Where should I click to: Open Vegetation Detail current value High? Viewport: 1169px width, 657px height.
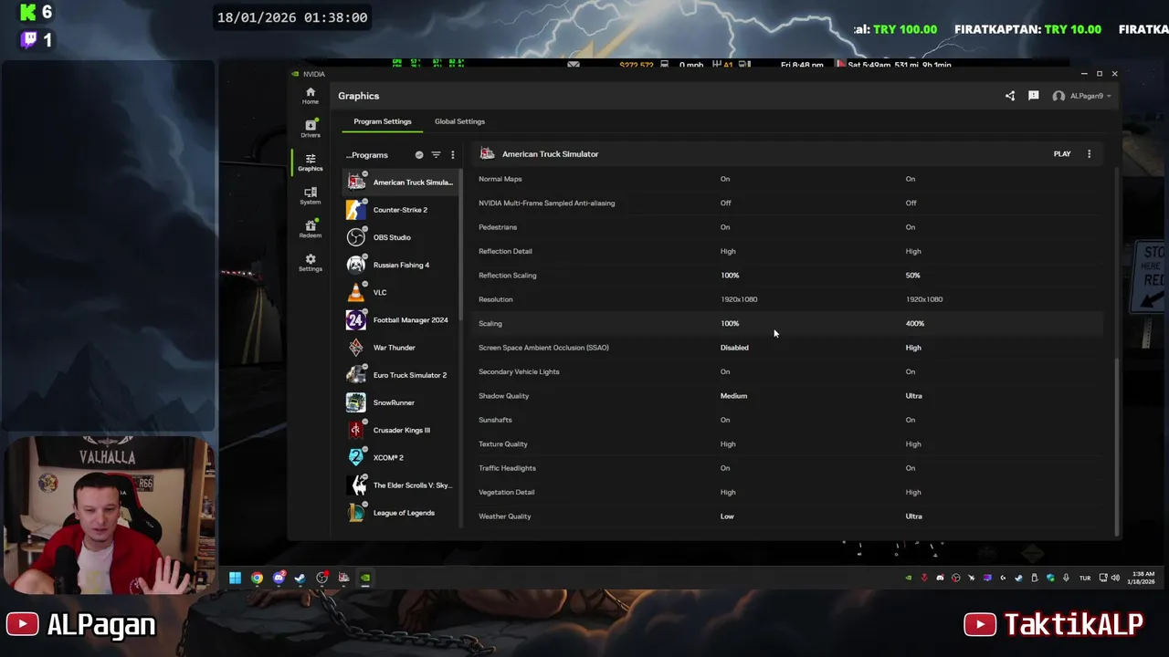pos(728,493)
